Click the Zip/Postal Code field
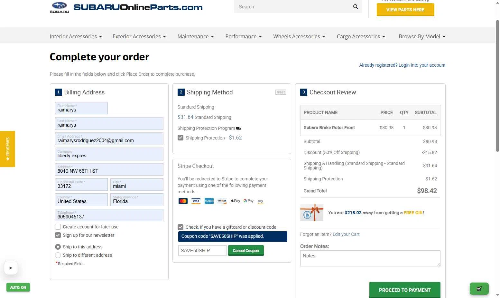 [x=81, y=185]
